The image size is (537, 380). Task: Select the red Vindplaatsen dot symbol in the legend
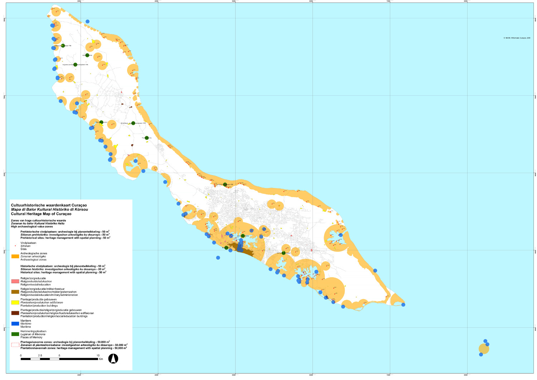[x=15, y=246]
